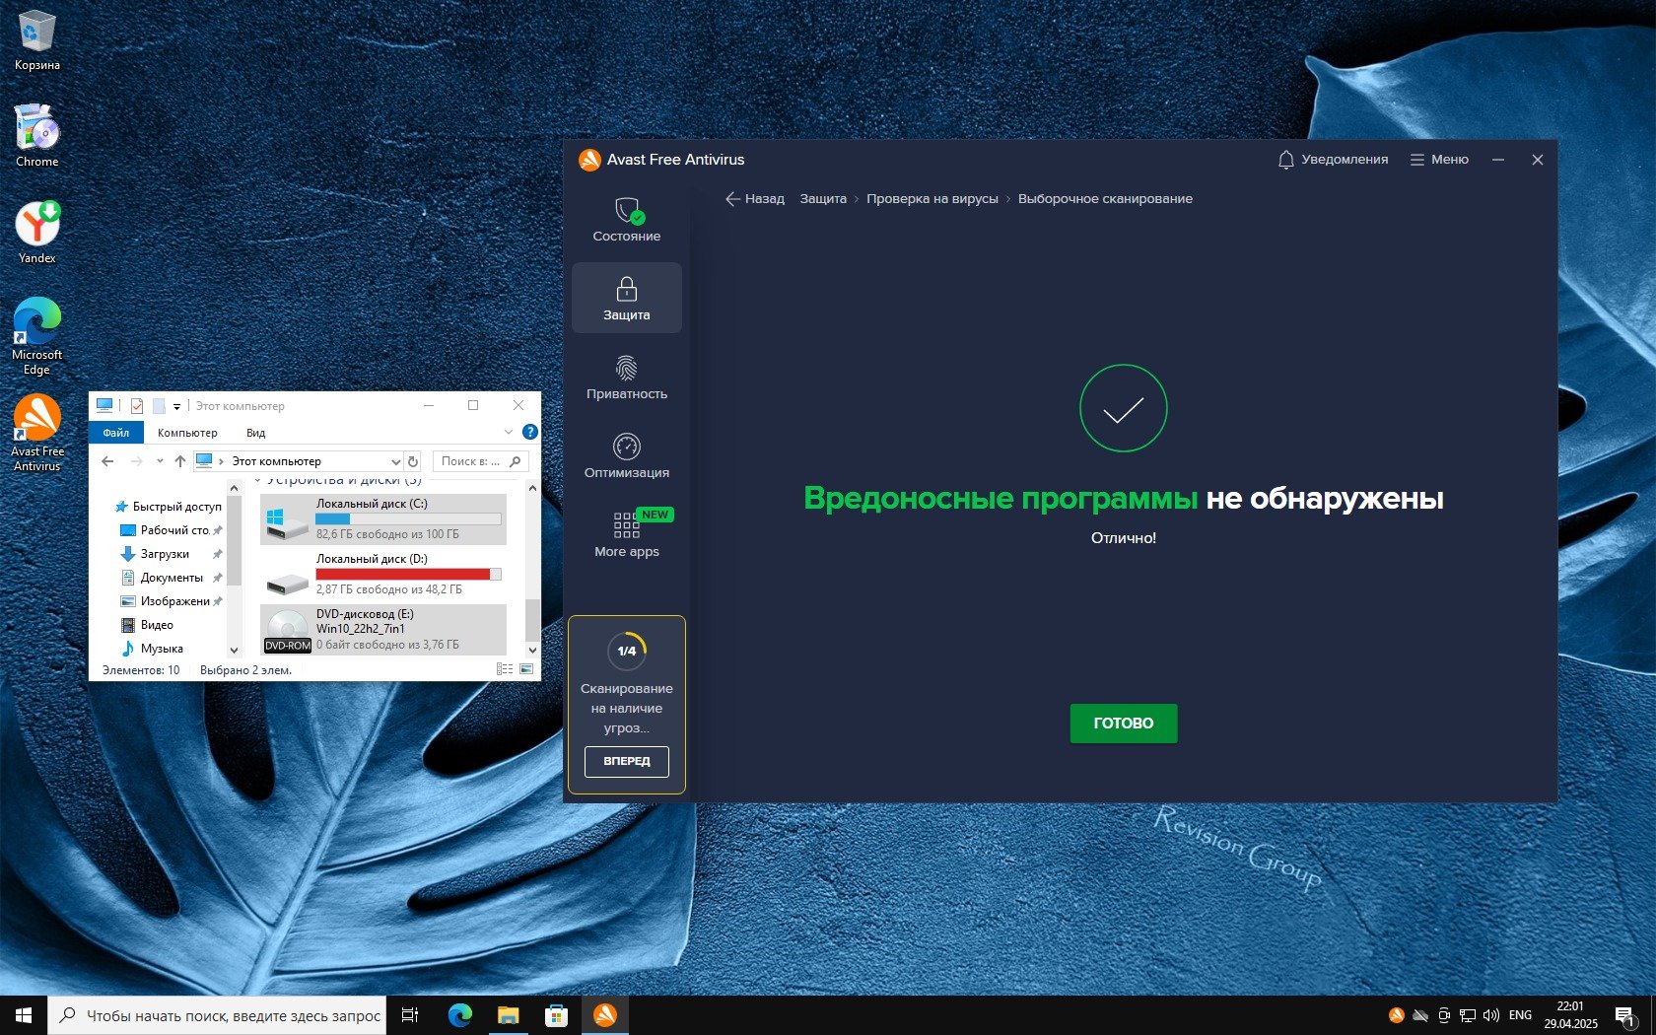Open the Компьютер ribbon tab
1656x1035 pixels.
pyautogui.click(x=187, y=433)
